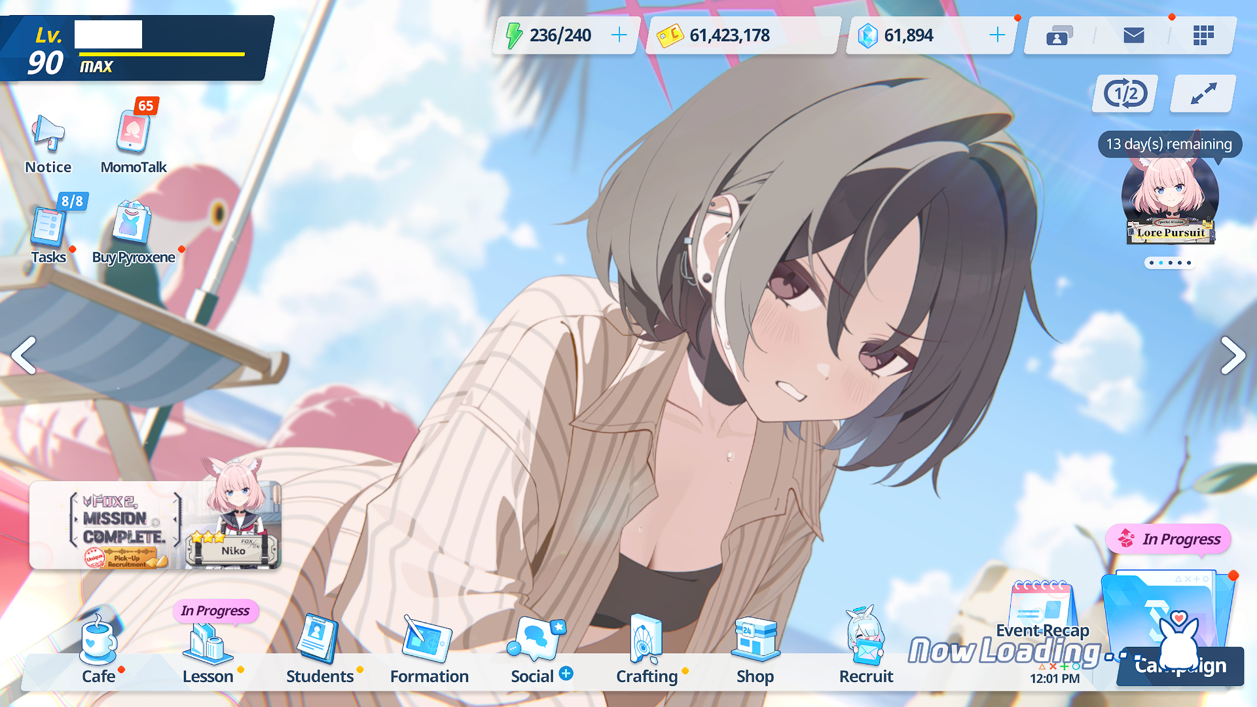Open the grid menu
The height and width of the screenshot is (707, 1257).
tap(1203, 35)
